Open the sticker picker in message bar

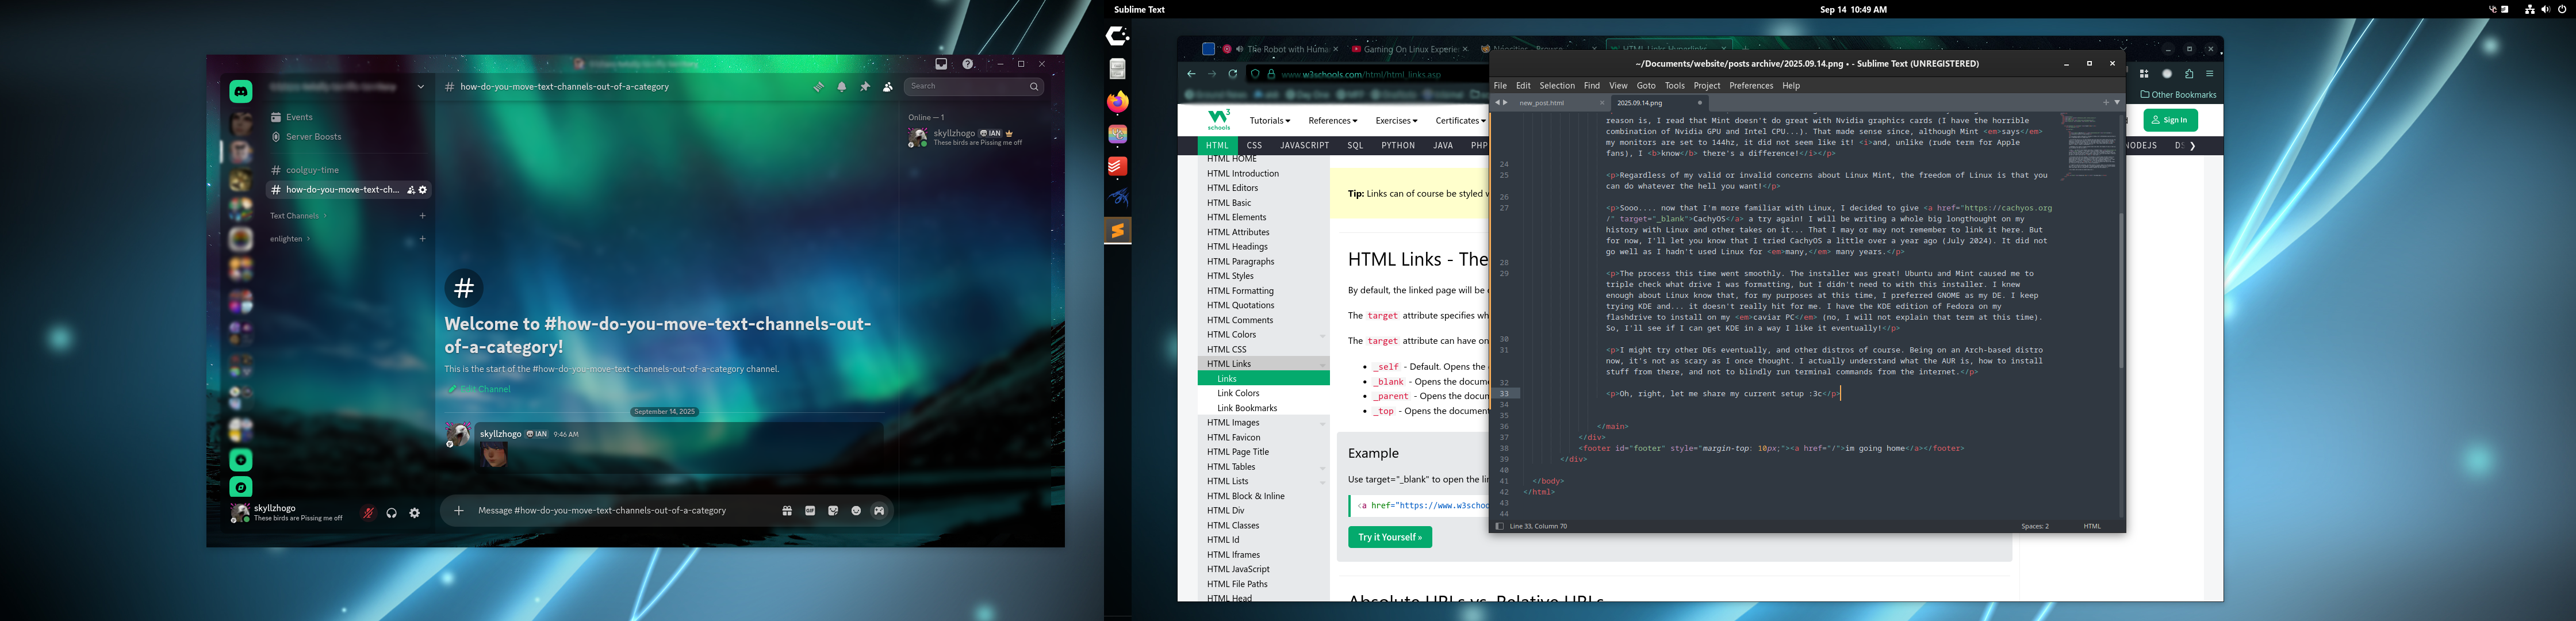tap(833, 511)
